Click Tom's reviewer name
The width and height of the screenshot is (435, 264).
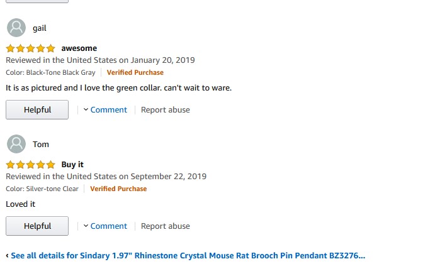click(x=41, y=144)
